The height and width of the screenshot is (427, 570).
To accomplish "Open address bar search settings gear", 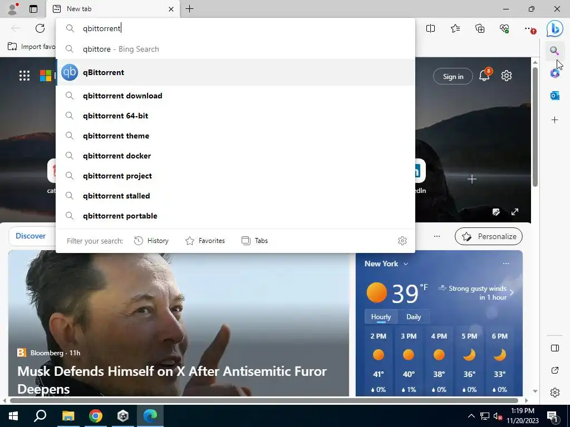I will [402, 241].
